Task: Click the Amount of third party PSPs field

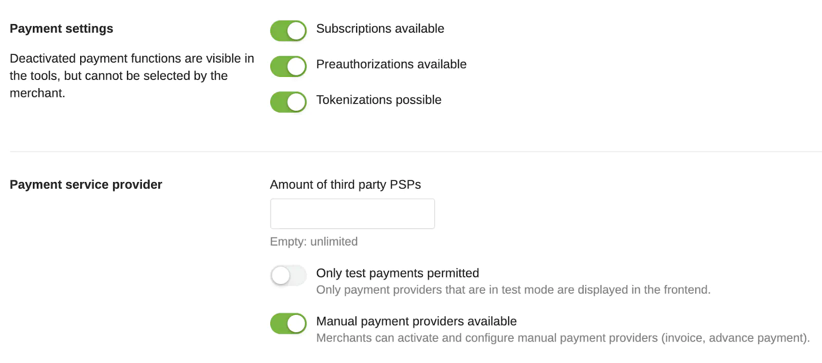Action: [x=352, y=214]
